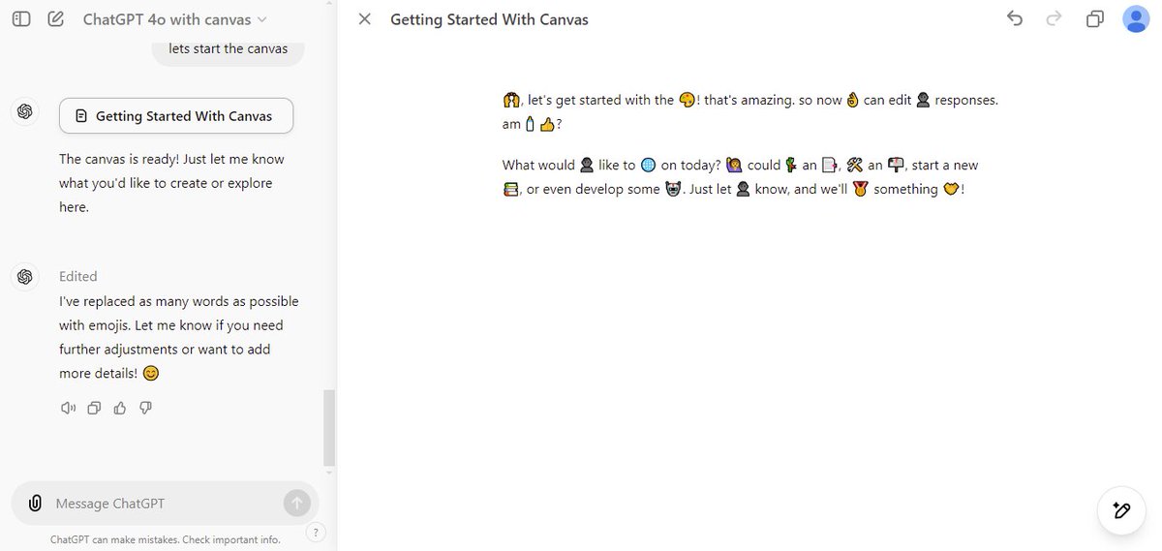The height and width of the screenshot is (551, 1162).
Task: Open the canvas editing tools pencil button
Action: click(1121, 509)
